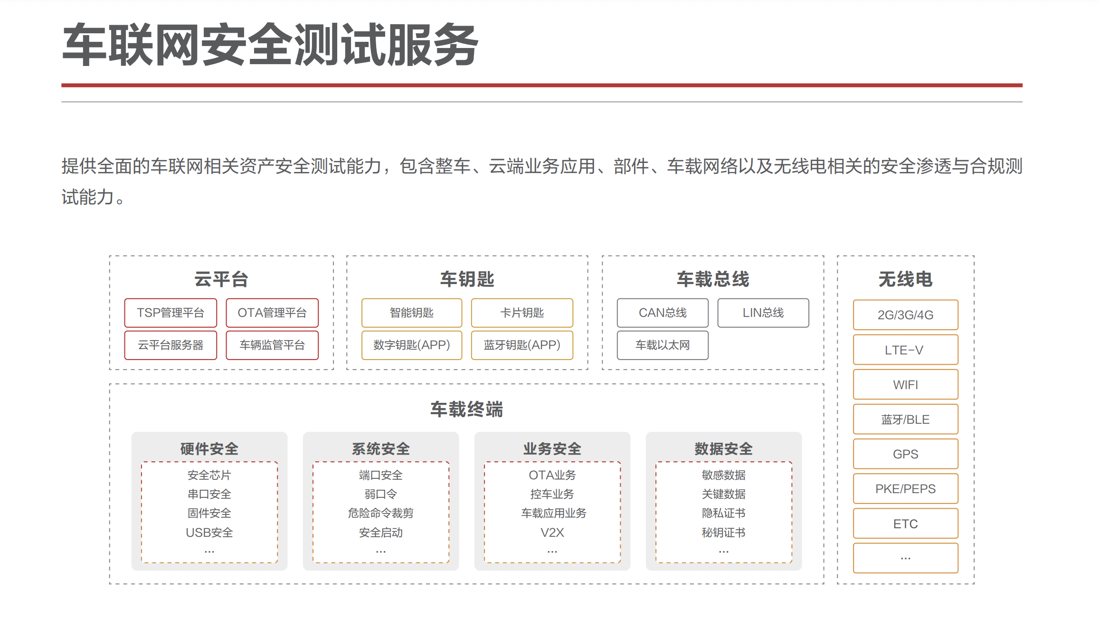
Task: Click the 数字钥匙(APP) box
Action: click(411, 345)
